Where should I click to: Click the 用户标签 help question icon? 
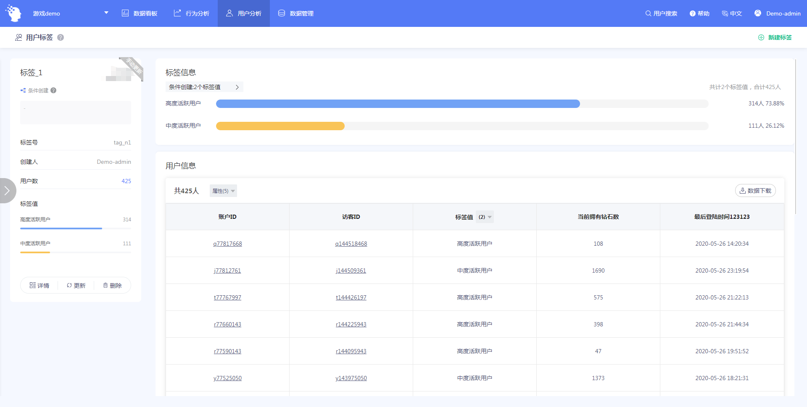(x=61, y=37)
